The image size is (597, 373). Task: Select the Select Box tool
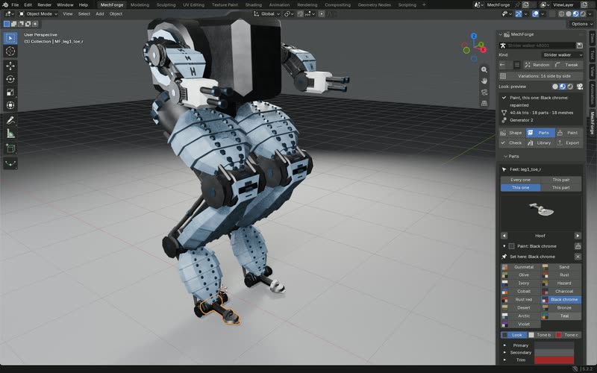(x=10, y=38)
